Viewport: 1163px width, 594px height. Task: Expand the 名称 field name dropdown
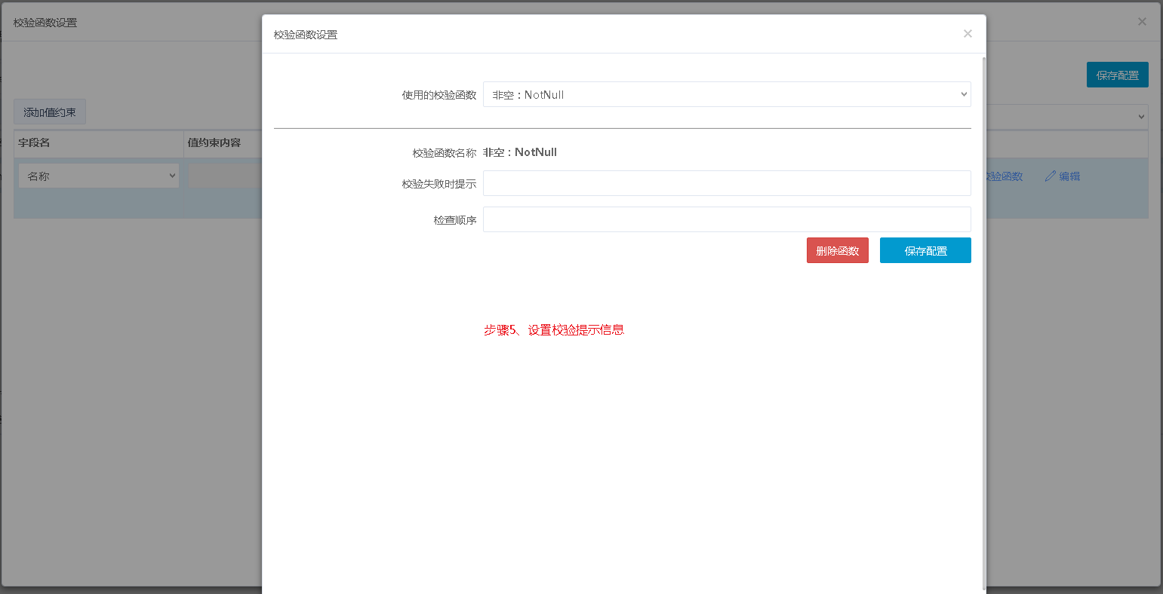pos(98,176)
